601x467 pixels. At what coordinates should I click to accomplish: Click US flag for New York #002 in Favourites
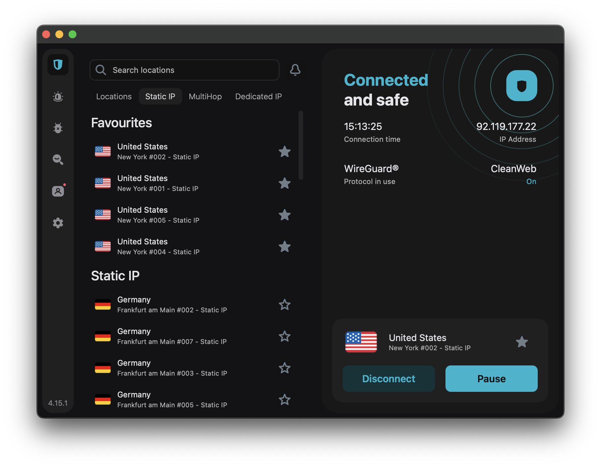click(103, 151)
